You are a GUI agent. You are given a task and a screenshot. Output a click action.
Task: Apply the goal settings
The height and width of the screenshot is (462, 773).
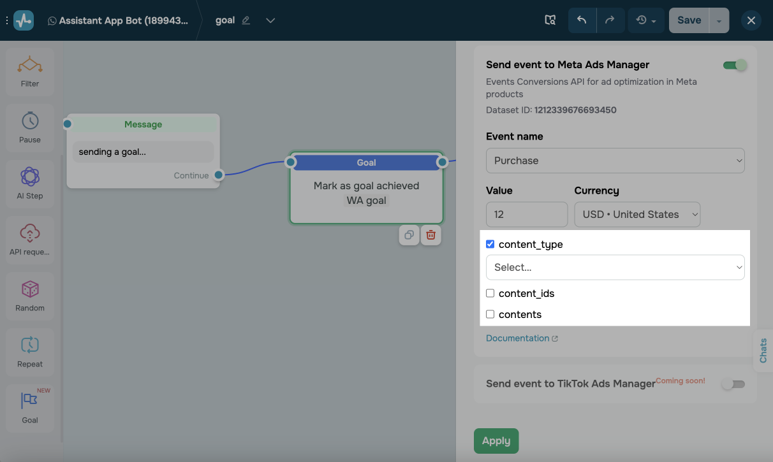click(496, 441)
